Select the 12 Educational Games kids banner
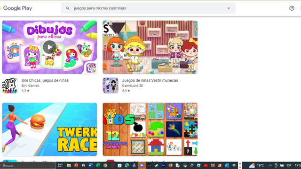Image resolution: width=301 pixels, height=169 pixels. pos(150,130)
